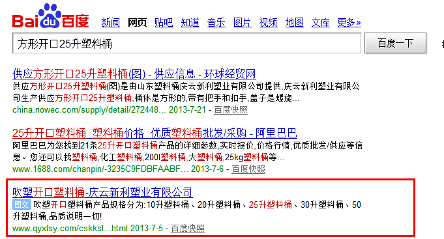Go to 贴吧 section
Image resolution: width=444 pixels, height=239 pixels.
(164, 22)
